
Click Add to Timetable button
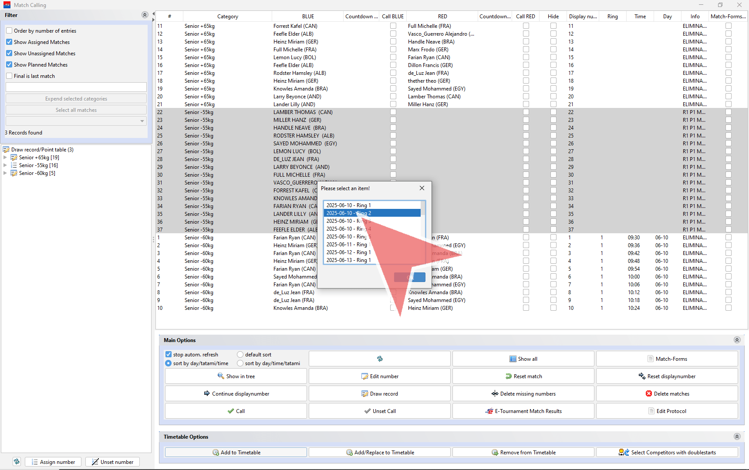coord(236,452)
